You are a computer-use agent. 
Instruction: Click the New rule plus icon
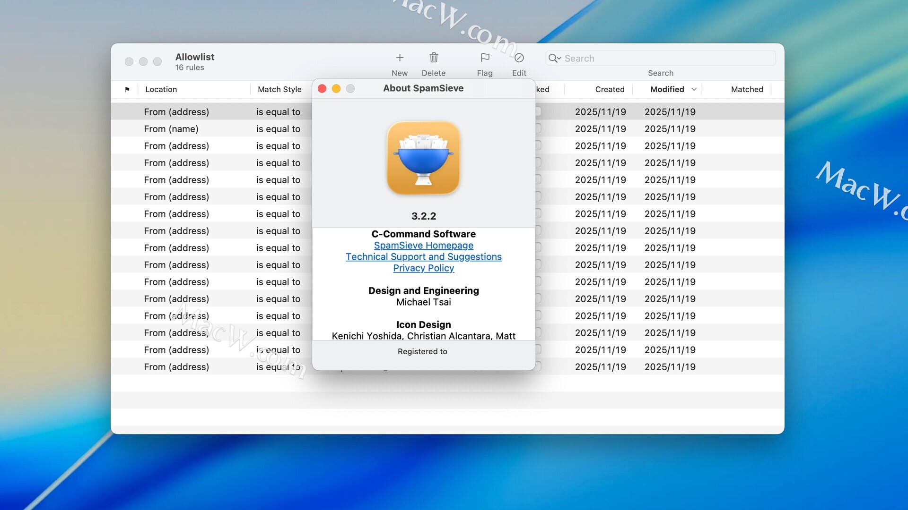tap(400, 58)
